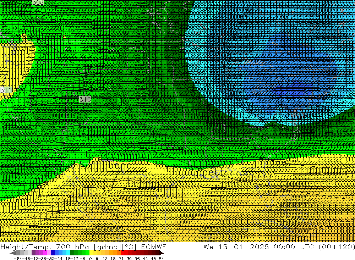Click the 30 legend value

click(129, 259)
